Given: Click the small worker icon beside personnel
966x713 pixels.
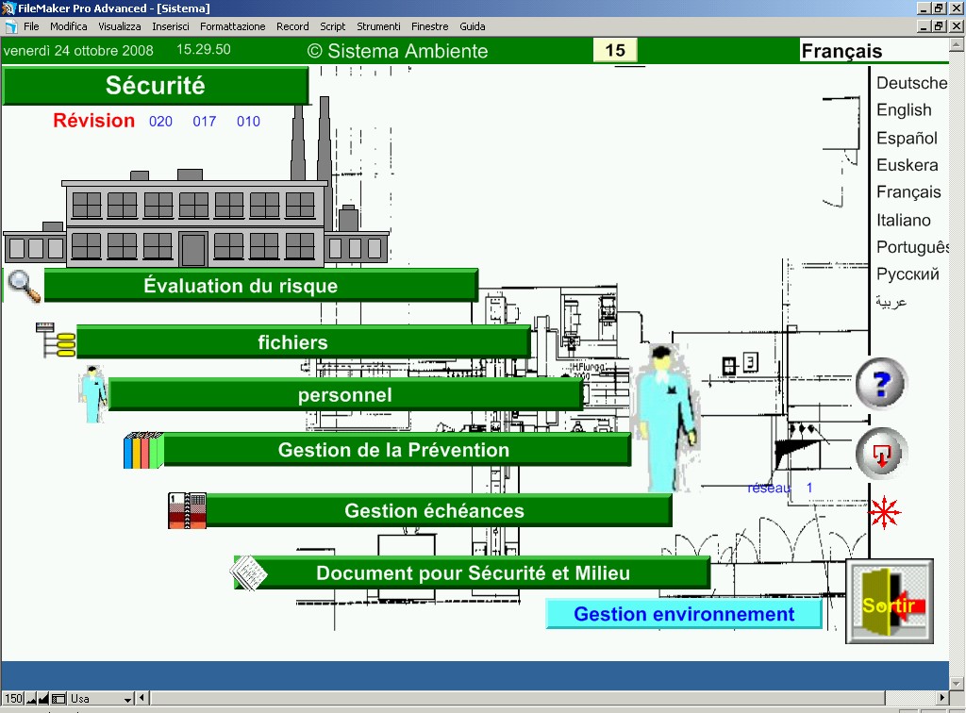Looking at the screenshot, I should [93, 394].
